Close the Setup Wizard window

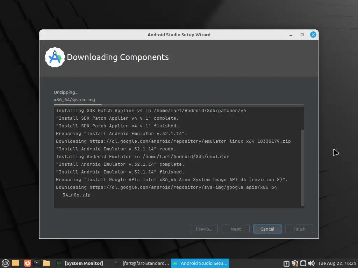pos(313,35)
